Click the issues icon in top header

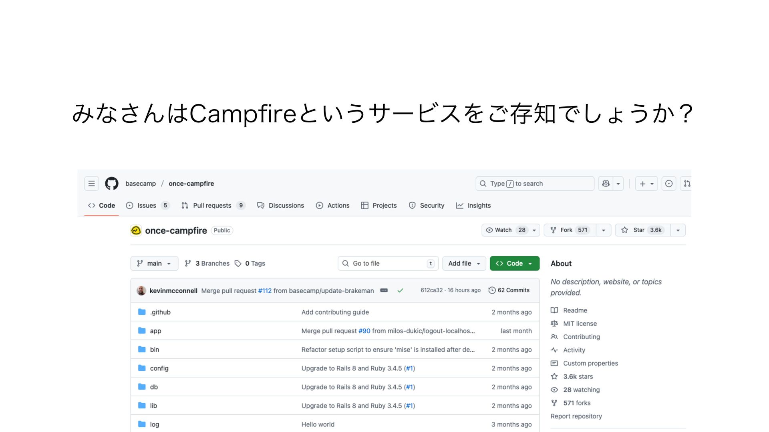coord(668,184)
